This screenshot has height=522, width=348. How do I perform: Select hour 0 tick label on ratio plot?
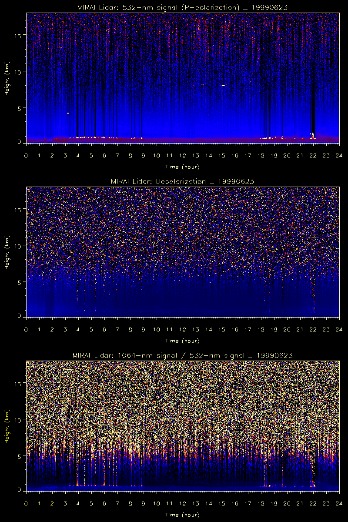click(26, 504)
